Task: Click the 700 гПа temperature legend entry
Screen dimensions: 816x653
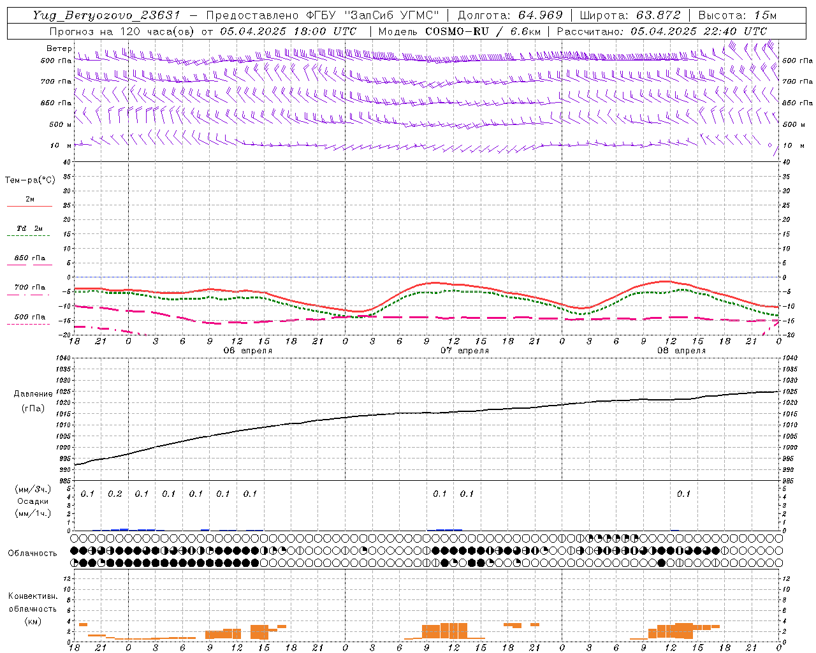Action: pyautogui.click(x=30, y=288)
